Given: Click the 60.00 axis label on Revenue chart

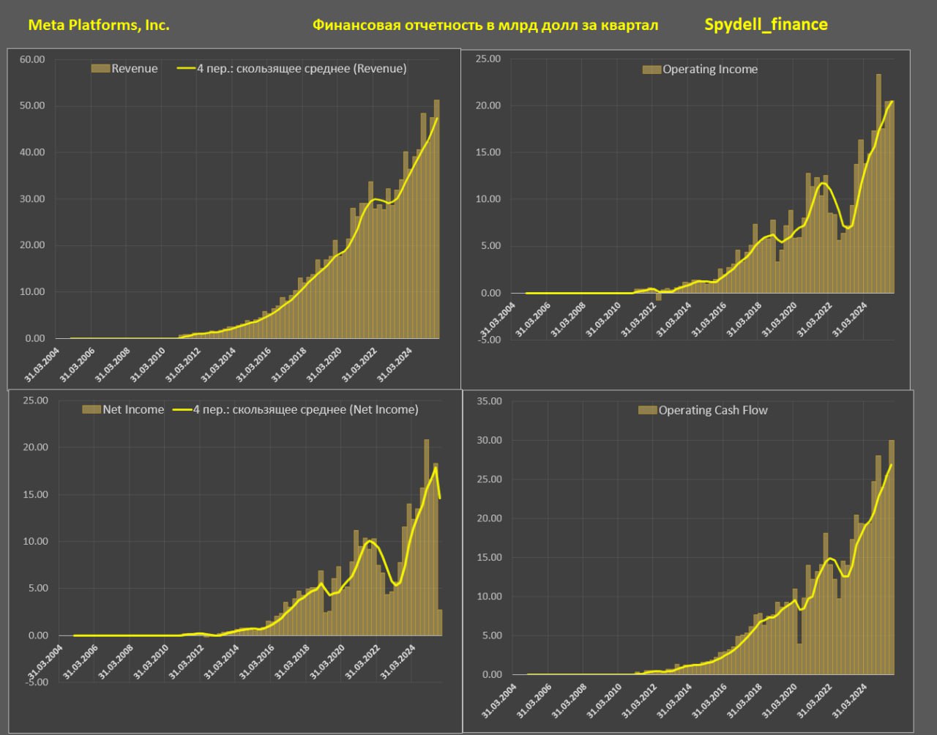Looking at the screenshot, I should (32, 59).
